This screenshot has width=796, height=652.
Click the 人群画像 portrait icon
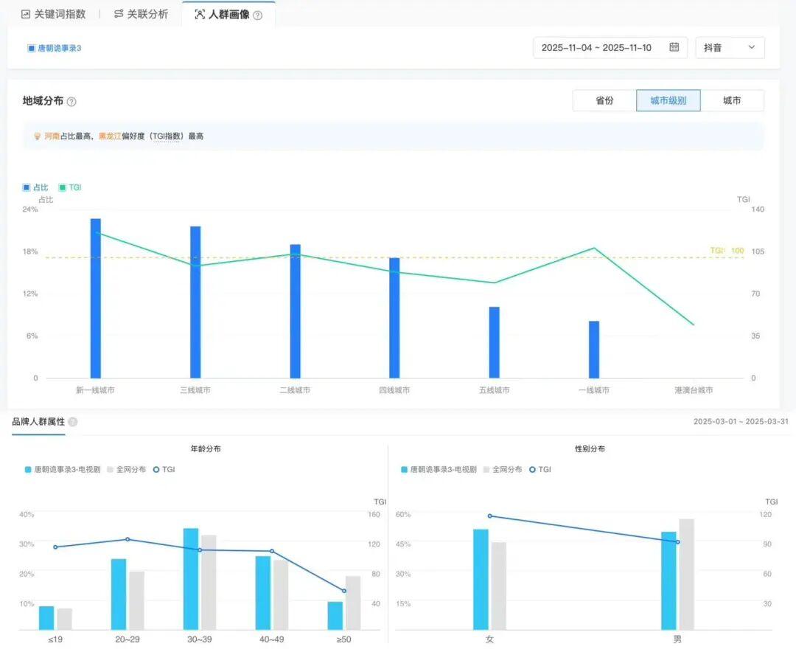pos(200,14)
